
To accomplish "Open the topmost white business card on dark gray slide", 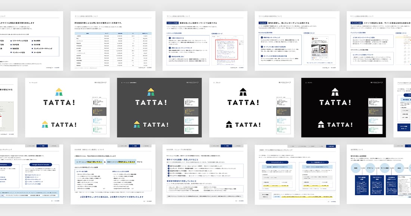I will (x=191, y=102).
